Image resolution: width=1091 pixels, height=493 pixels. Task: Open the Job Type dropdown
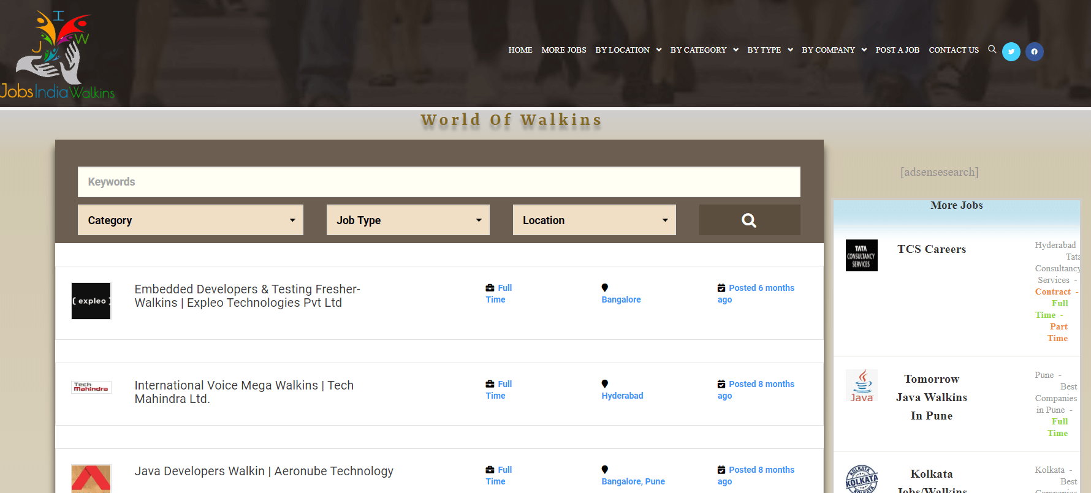408,220
